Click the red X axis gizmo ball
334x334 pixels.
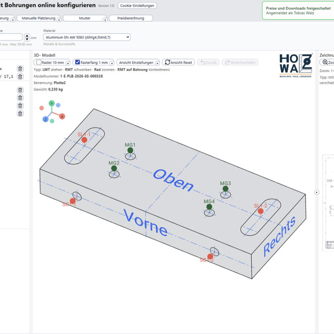[x=62, y=116]
